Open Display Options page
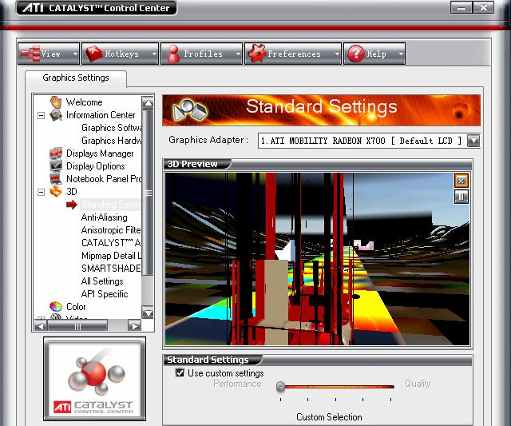The image size is (511, 426). [96, 166]
